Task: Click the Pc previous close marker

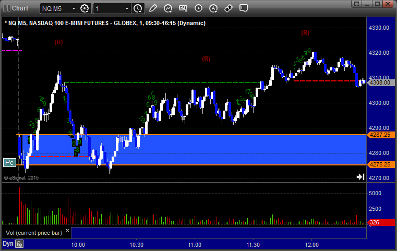Action: pos(9,162)
